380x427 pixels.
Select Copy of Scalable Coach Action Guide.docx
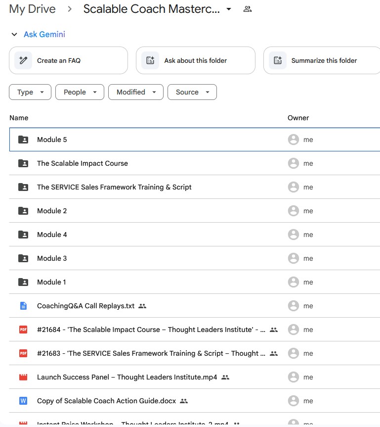107,401
